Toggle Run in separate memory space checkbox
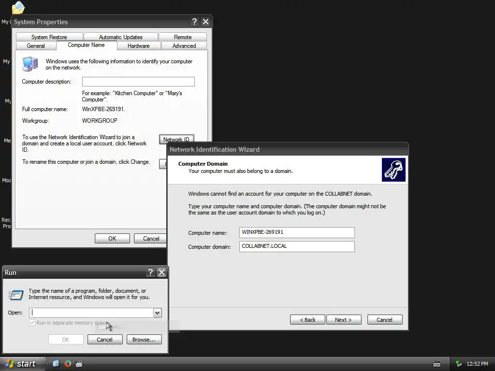The width and height of the screenshot is (495, 371). click(x=32, y=323)
